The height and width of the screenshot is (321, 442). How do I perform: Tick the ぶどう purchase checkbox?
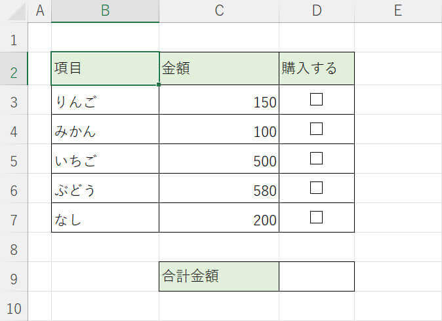pos(317,188)
